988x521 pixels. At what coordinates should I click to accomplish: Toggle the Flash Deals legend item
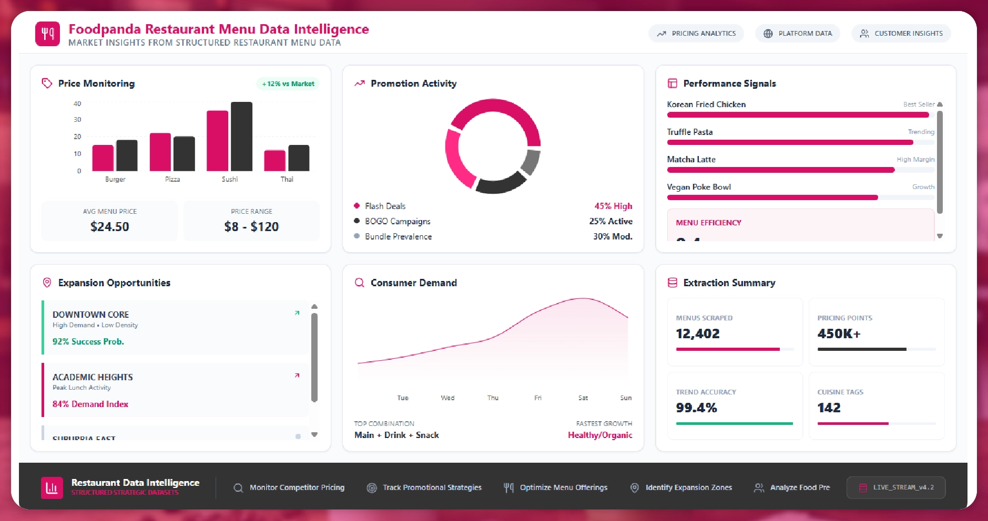coord(385,206)
